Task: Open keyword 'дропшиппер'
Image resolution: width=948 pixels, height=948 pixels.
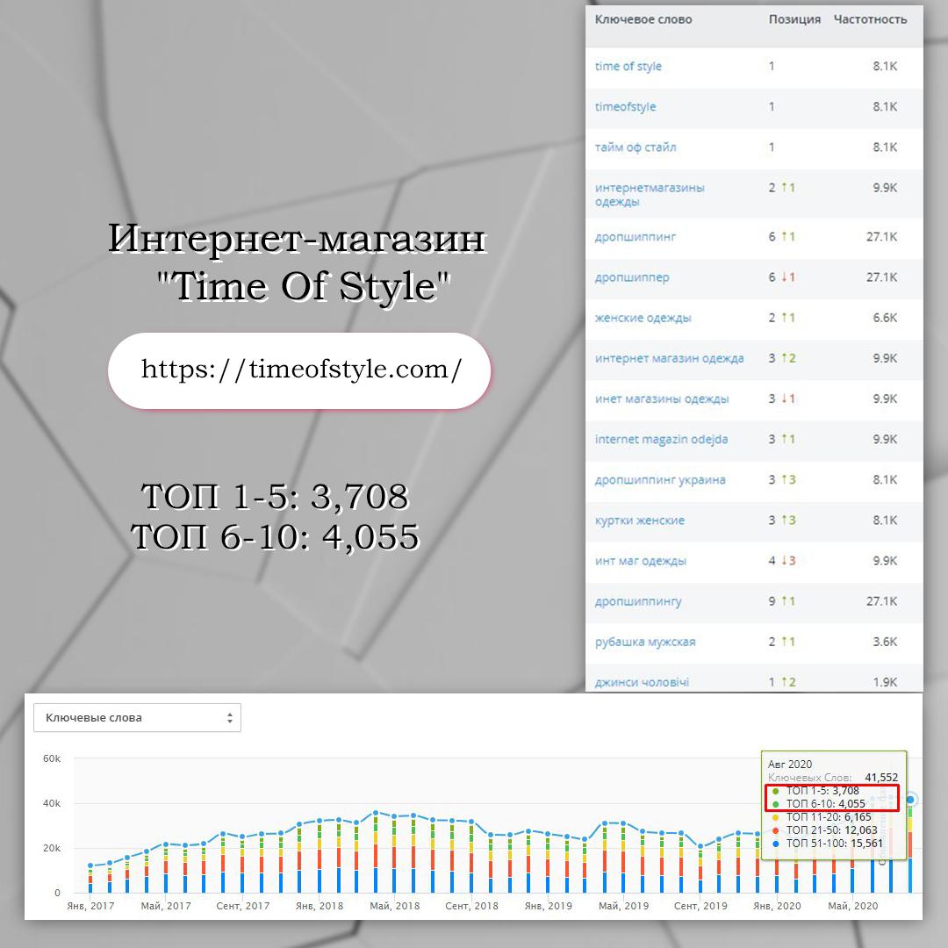Action: (x=632, y=276)
